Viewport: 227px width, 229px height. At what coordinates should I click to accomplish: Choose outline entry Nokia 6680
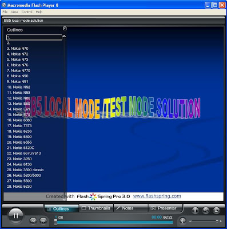[19, 120]
